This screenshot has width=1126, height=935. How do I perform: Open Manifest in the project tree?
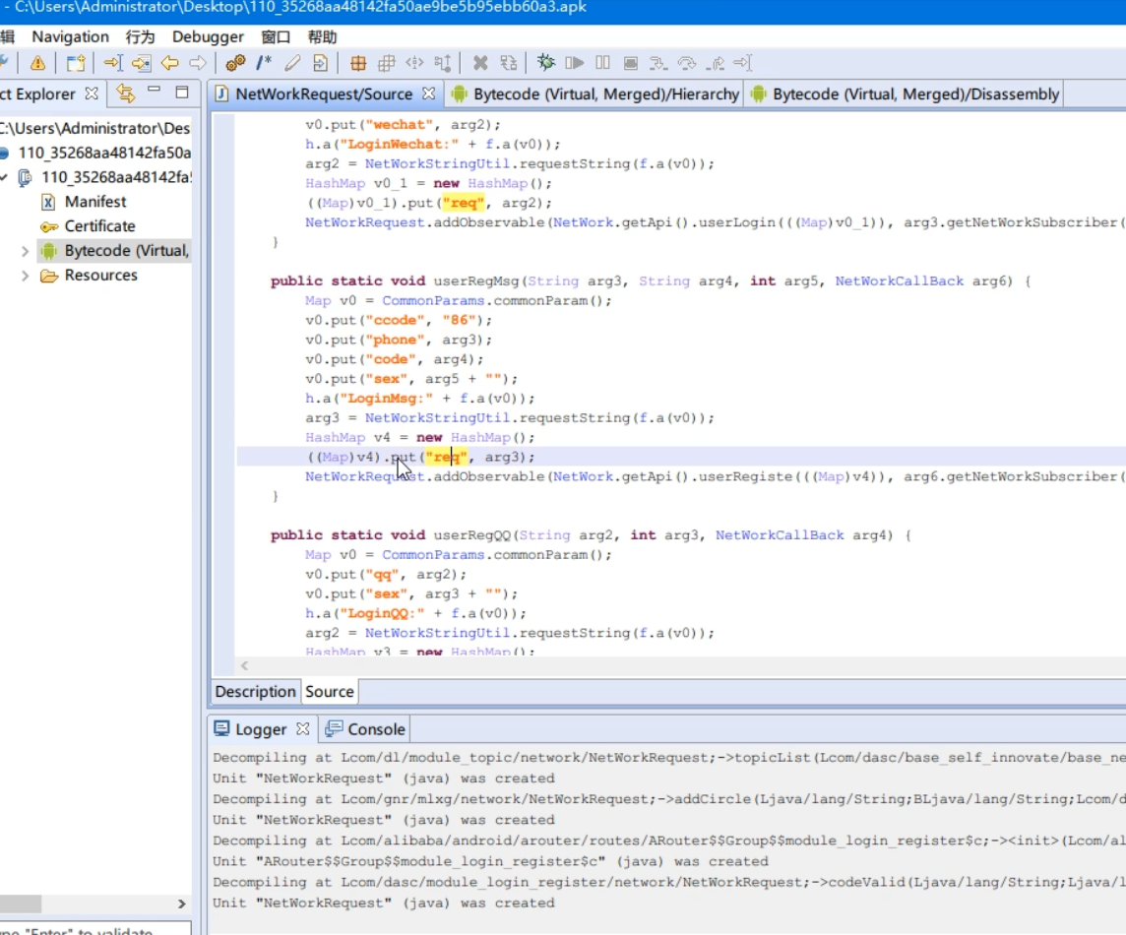point(95,202)
